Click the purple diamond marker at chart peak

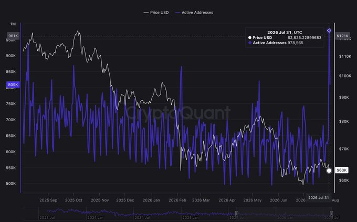329,30
